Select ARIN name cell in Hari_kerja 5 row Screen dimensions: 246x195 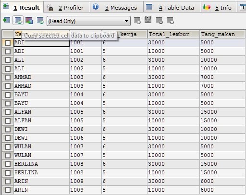41,190
